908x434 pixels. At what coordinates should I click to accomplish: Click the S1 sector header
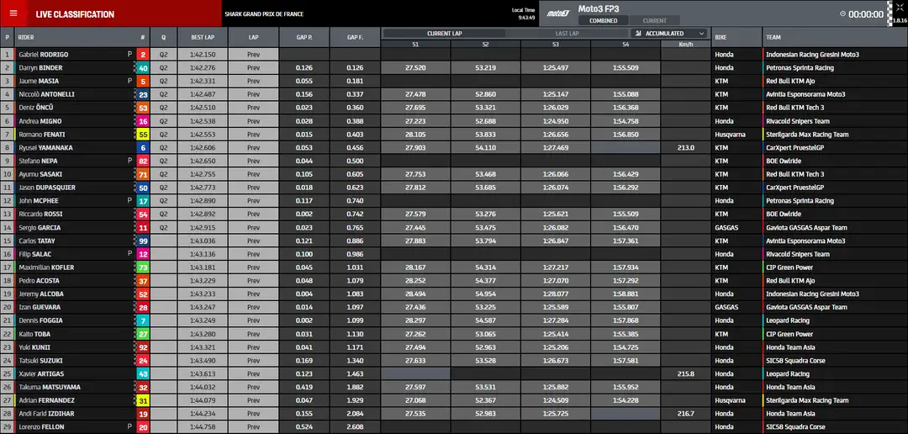(416, 44)
